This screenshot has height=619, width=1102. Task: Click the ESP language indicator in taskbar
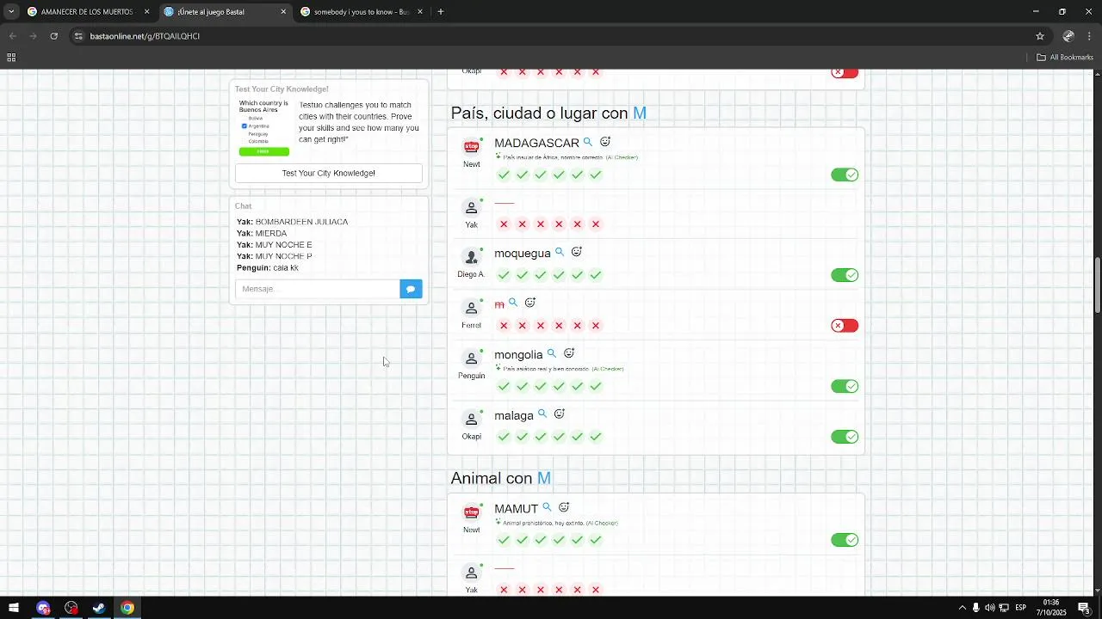pyautogui.click(x=1020, y=608)
